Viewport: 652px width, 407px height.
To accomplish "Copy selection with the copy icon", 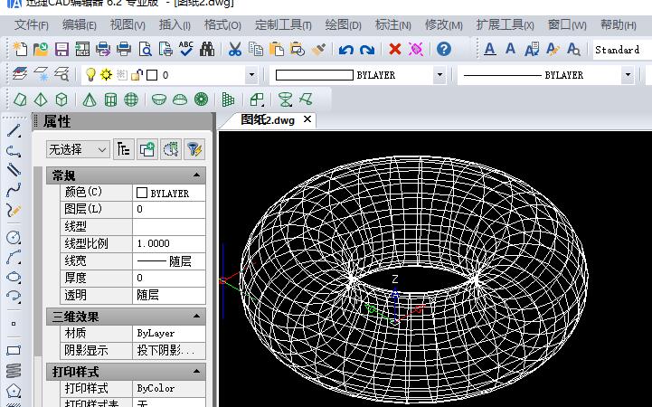I will [x=256, y=49].
